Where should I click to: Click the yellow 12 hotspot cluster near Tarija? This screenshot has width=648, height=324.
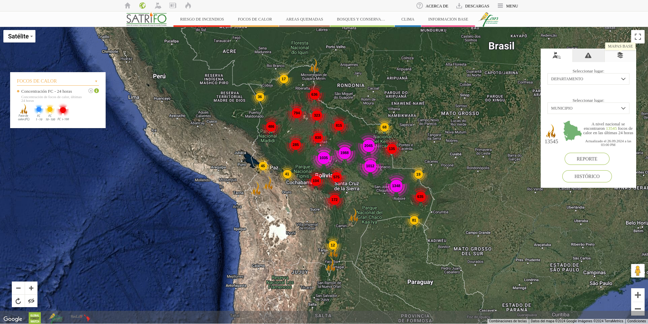(333, 245)
